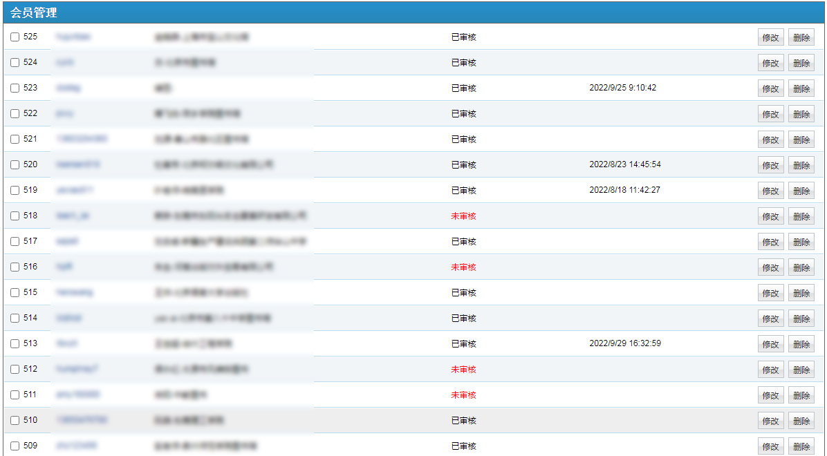Viewport: 827px width, 456px height.
Task: Modify member 511 with 修改 button
Action: (x=770, y=396)
